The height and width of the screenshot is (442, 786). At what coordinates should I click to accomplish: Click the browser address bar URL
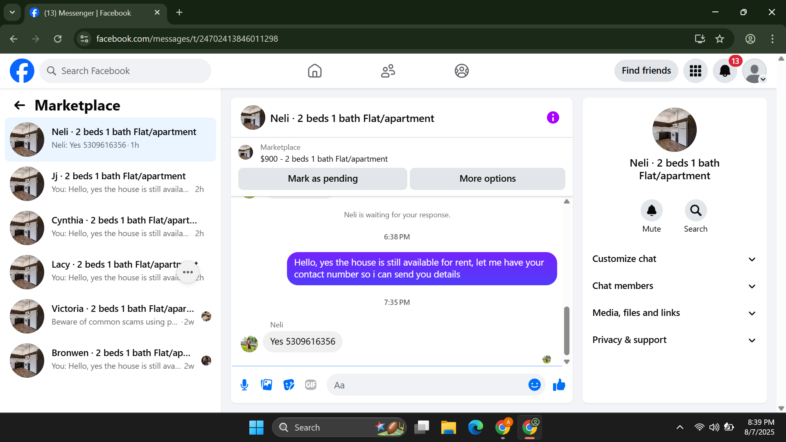187,39
